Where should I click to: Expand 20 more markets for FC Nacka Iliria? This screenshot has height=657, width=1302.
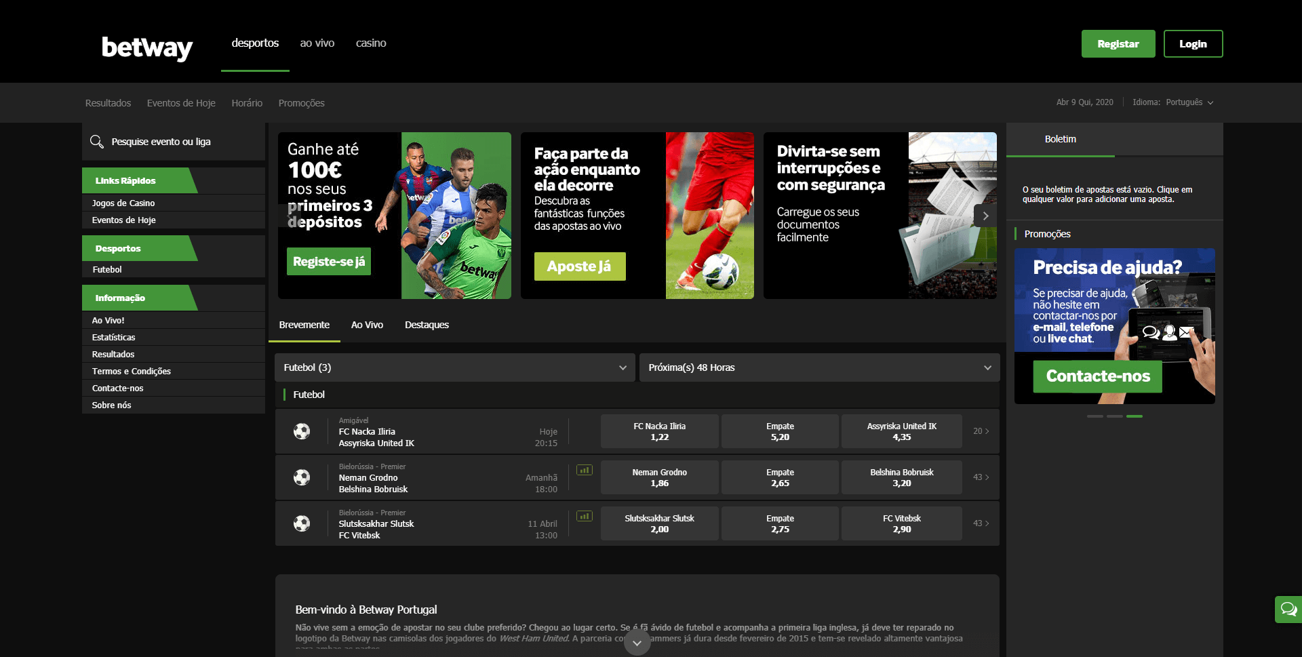tap(981, 431)
